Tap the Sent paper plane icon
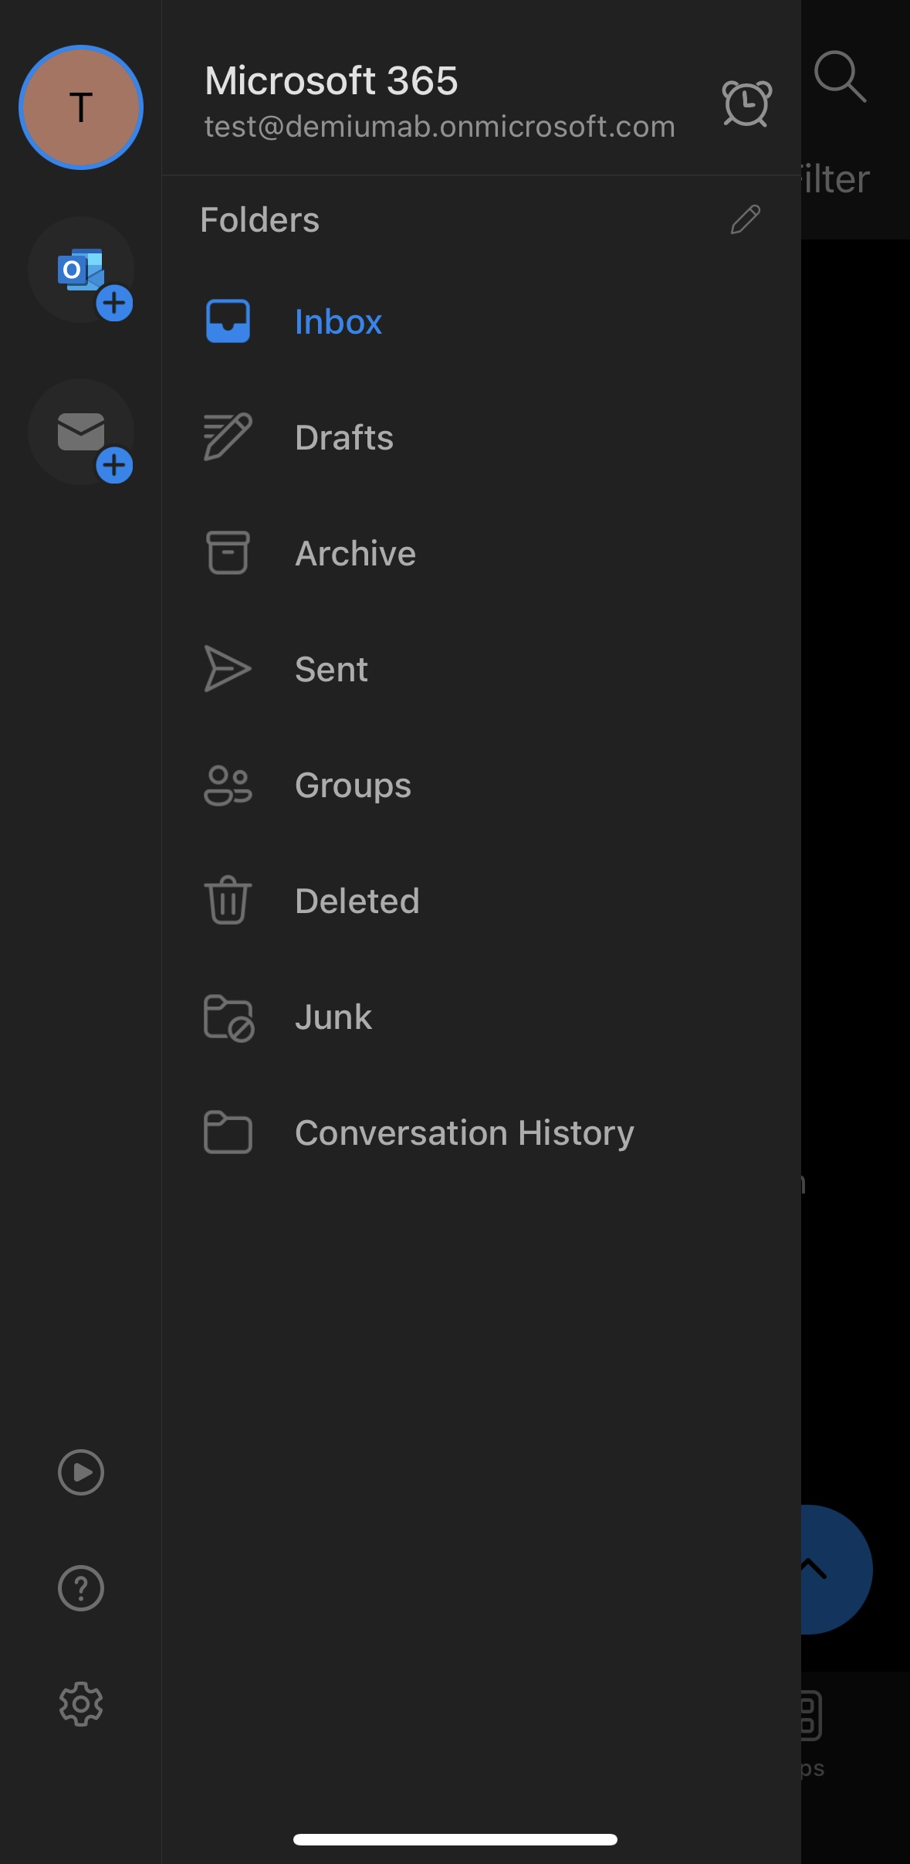 [228, 669]
